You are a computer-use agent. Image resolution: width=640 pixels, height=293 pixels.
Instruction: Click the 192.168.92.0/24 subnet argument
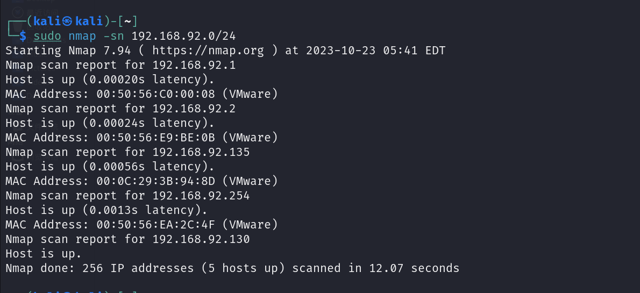(184, 36)
